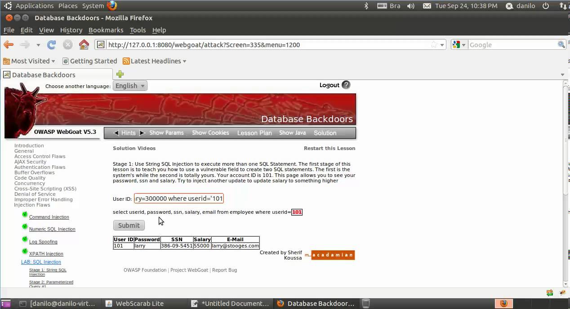The width and height of the screenshot is (570, 309).
Task: Click Show Cookies in the lesson toolbar
Action: 210,133
